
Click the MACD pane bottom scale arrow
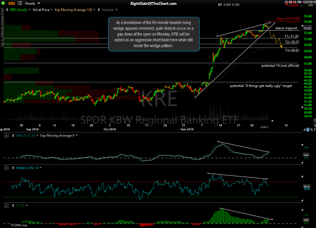click(x=302, y=162)
